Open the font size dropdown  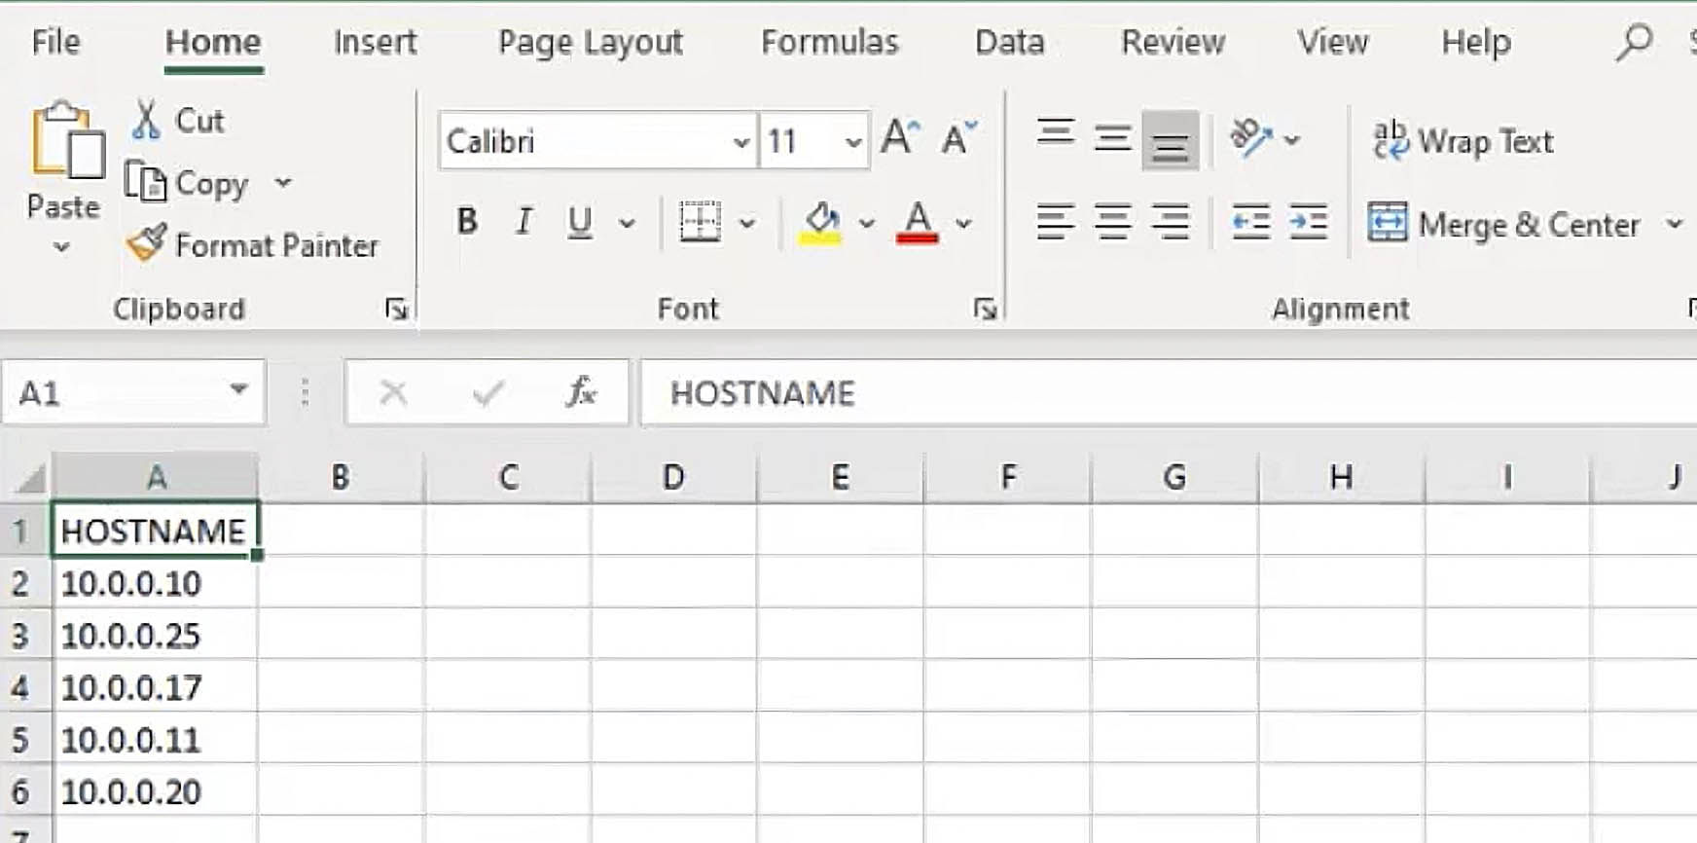click(x=852, y=142)
